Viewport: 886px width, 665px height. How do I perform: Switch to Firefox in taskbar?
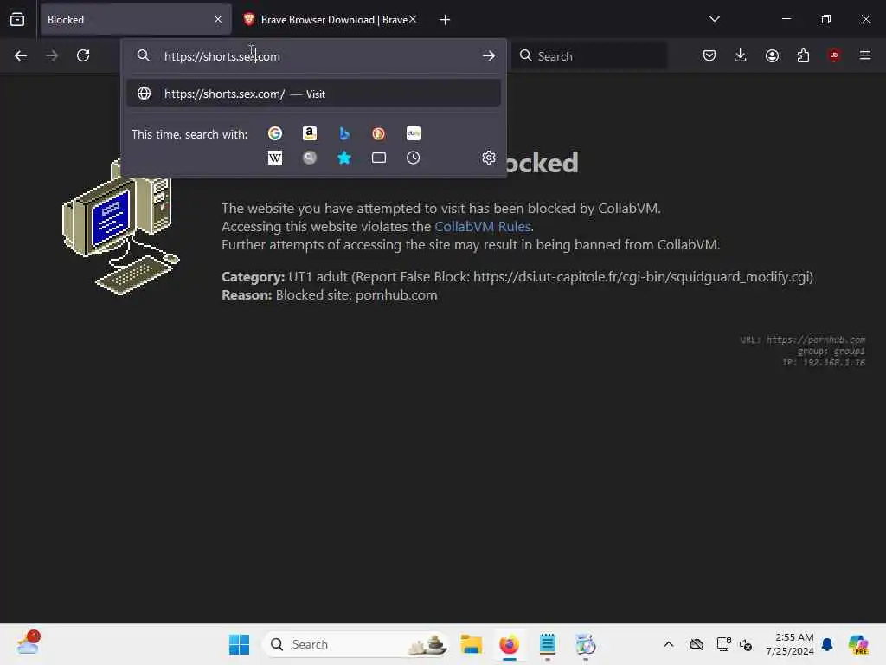click(x=509, y=644)
